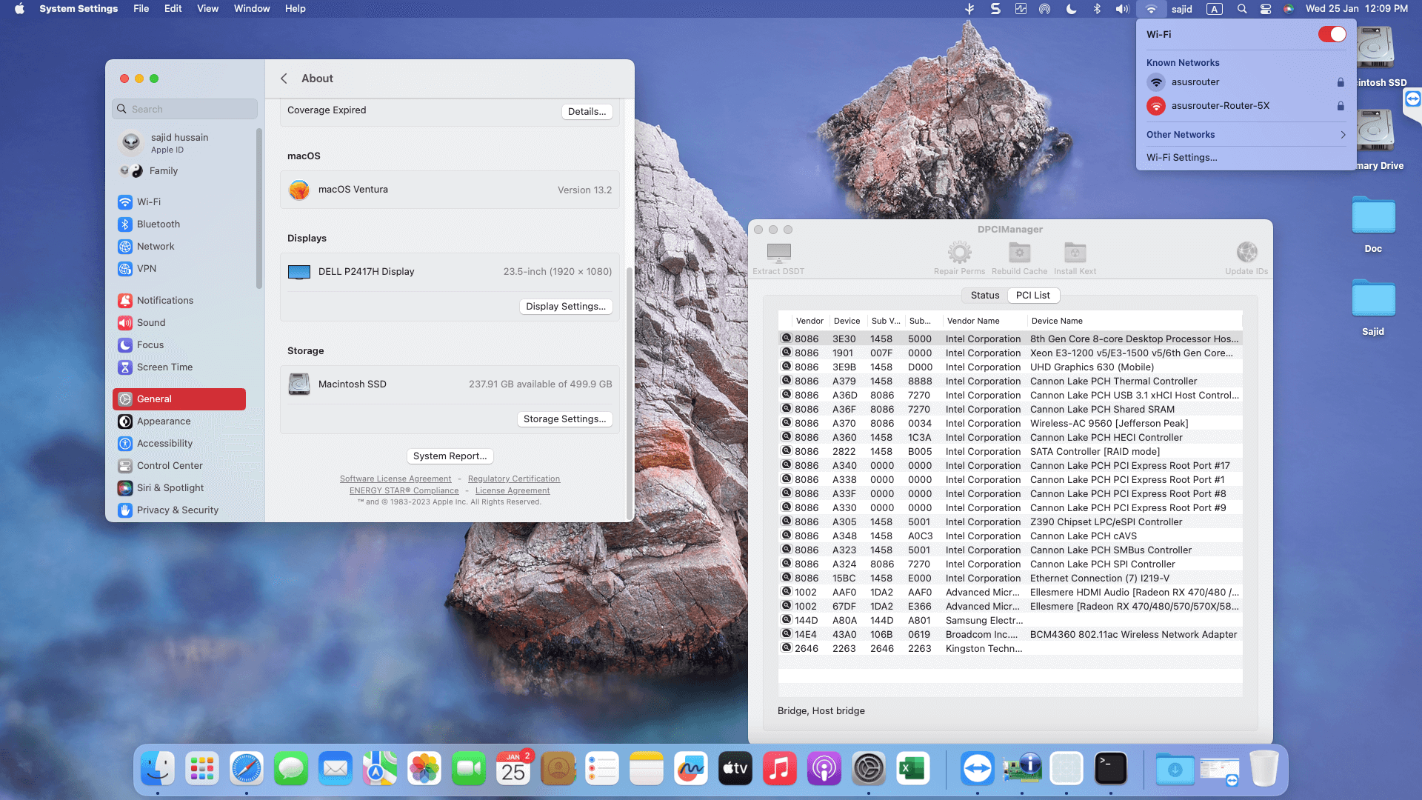Select the PCI List tab

pyautogui.click(x=1033, y=295)
